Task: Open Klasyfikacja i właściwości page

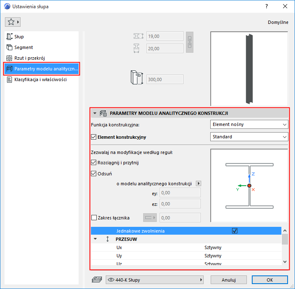Action: (x=42, y=79)
